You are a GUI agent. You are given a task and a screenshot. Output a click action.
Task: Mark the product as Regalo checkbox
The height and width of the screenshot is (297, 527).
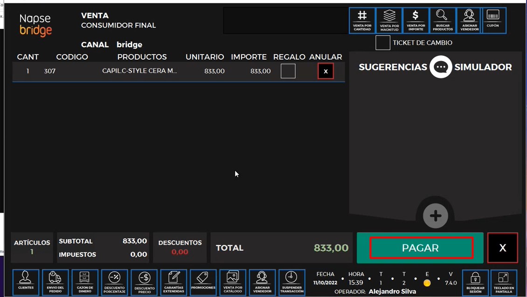288,71
